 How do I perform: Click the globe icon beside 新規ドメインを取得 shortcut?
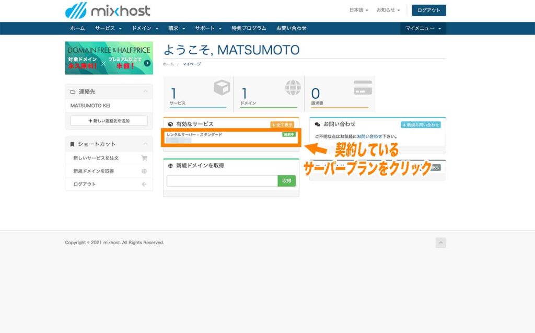145,171
